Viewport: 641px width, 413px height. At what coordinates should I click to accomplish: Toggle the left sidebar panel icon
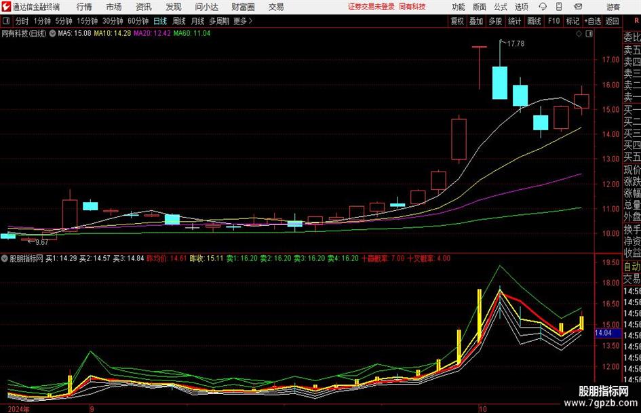point(6,21)
